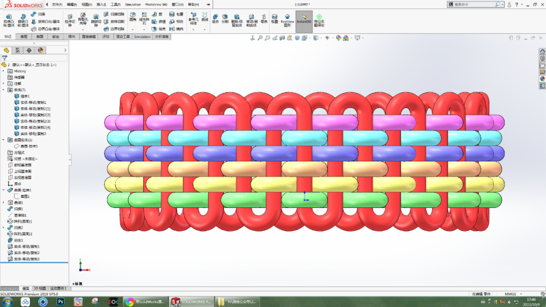546x307 pixels.
Task: Switch to the 草图 sketch tab
Action: pyautogui.click(x=24, y=36)
